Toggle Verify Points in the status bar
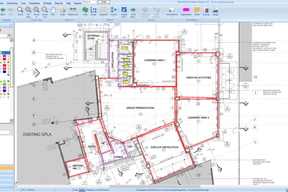Viewport: 288px width, 192px height. coord(102,190)
